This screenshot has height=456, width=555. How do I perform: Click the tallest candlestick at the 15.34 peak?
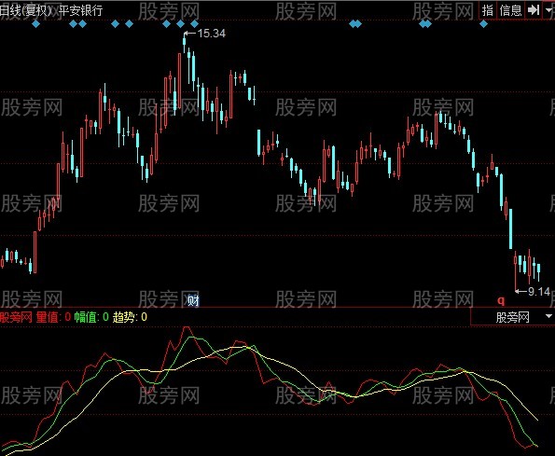[184, 42]
